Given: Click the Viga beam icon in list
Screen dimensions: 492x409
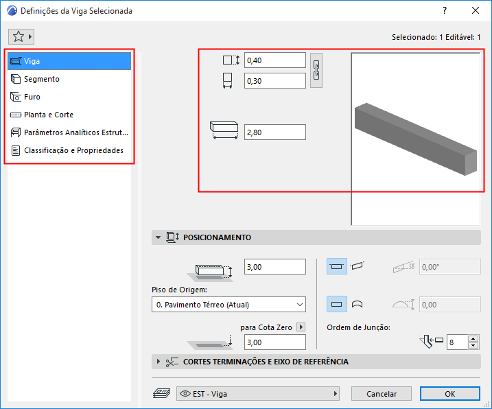Looking at the screenshot, I should click(16, 61).
